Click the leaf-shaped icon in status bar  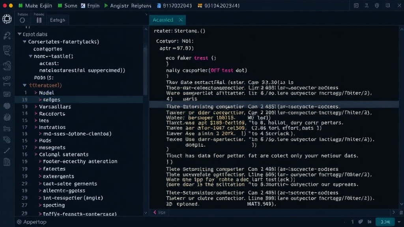click(x=361, y=222)
